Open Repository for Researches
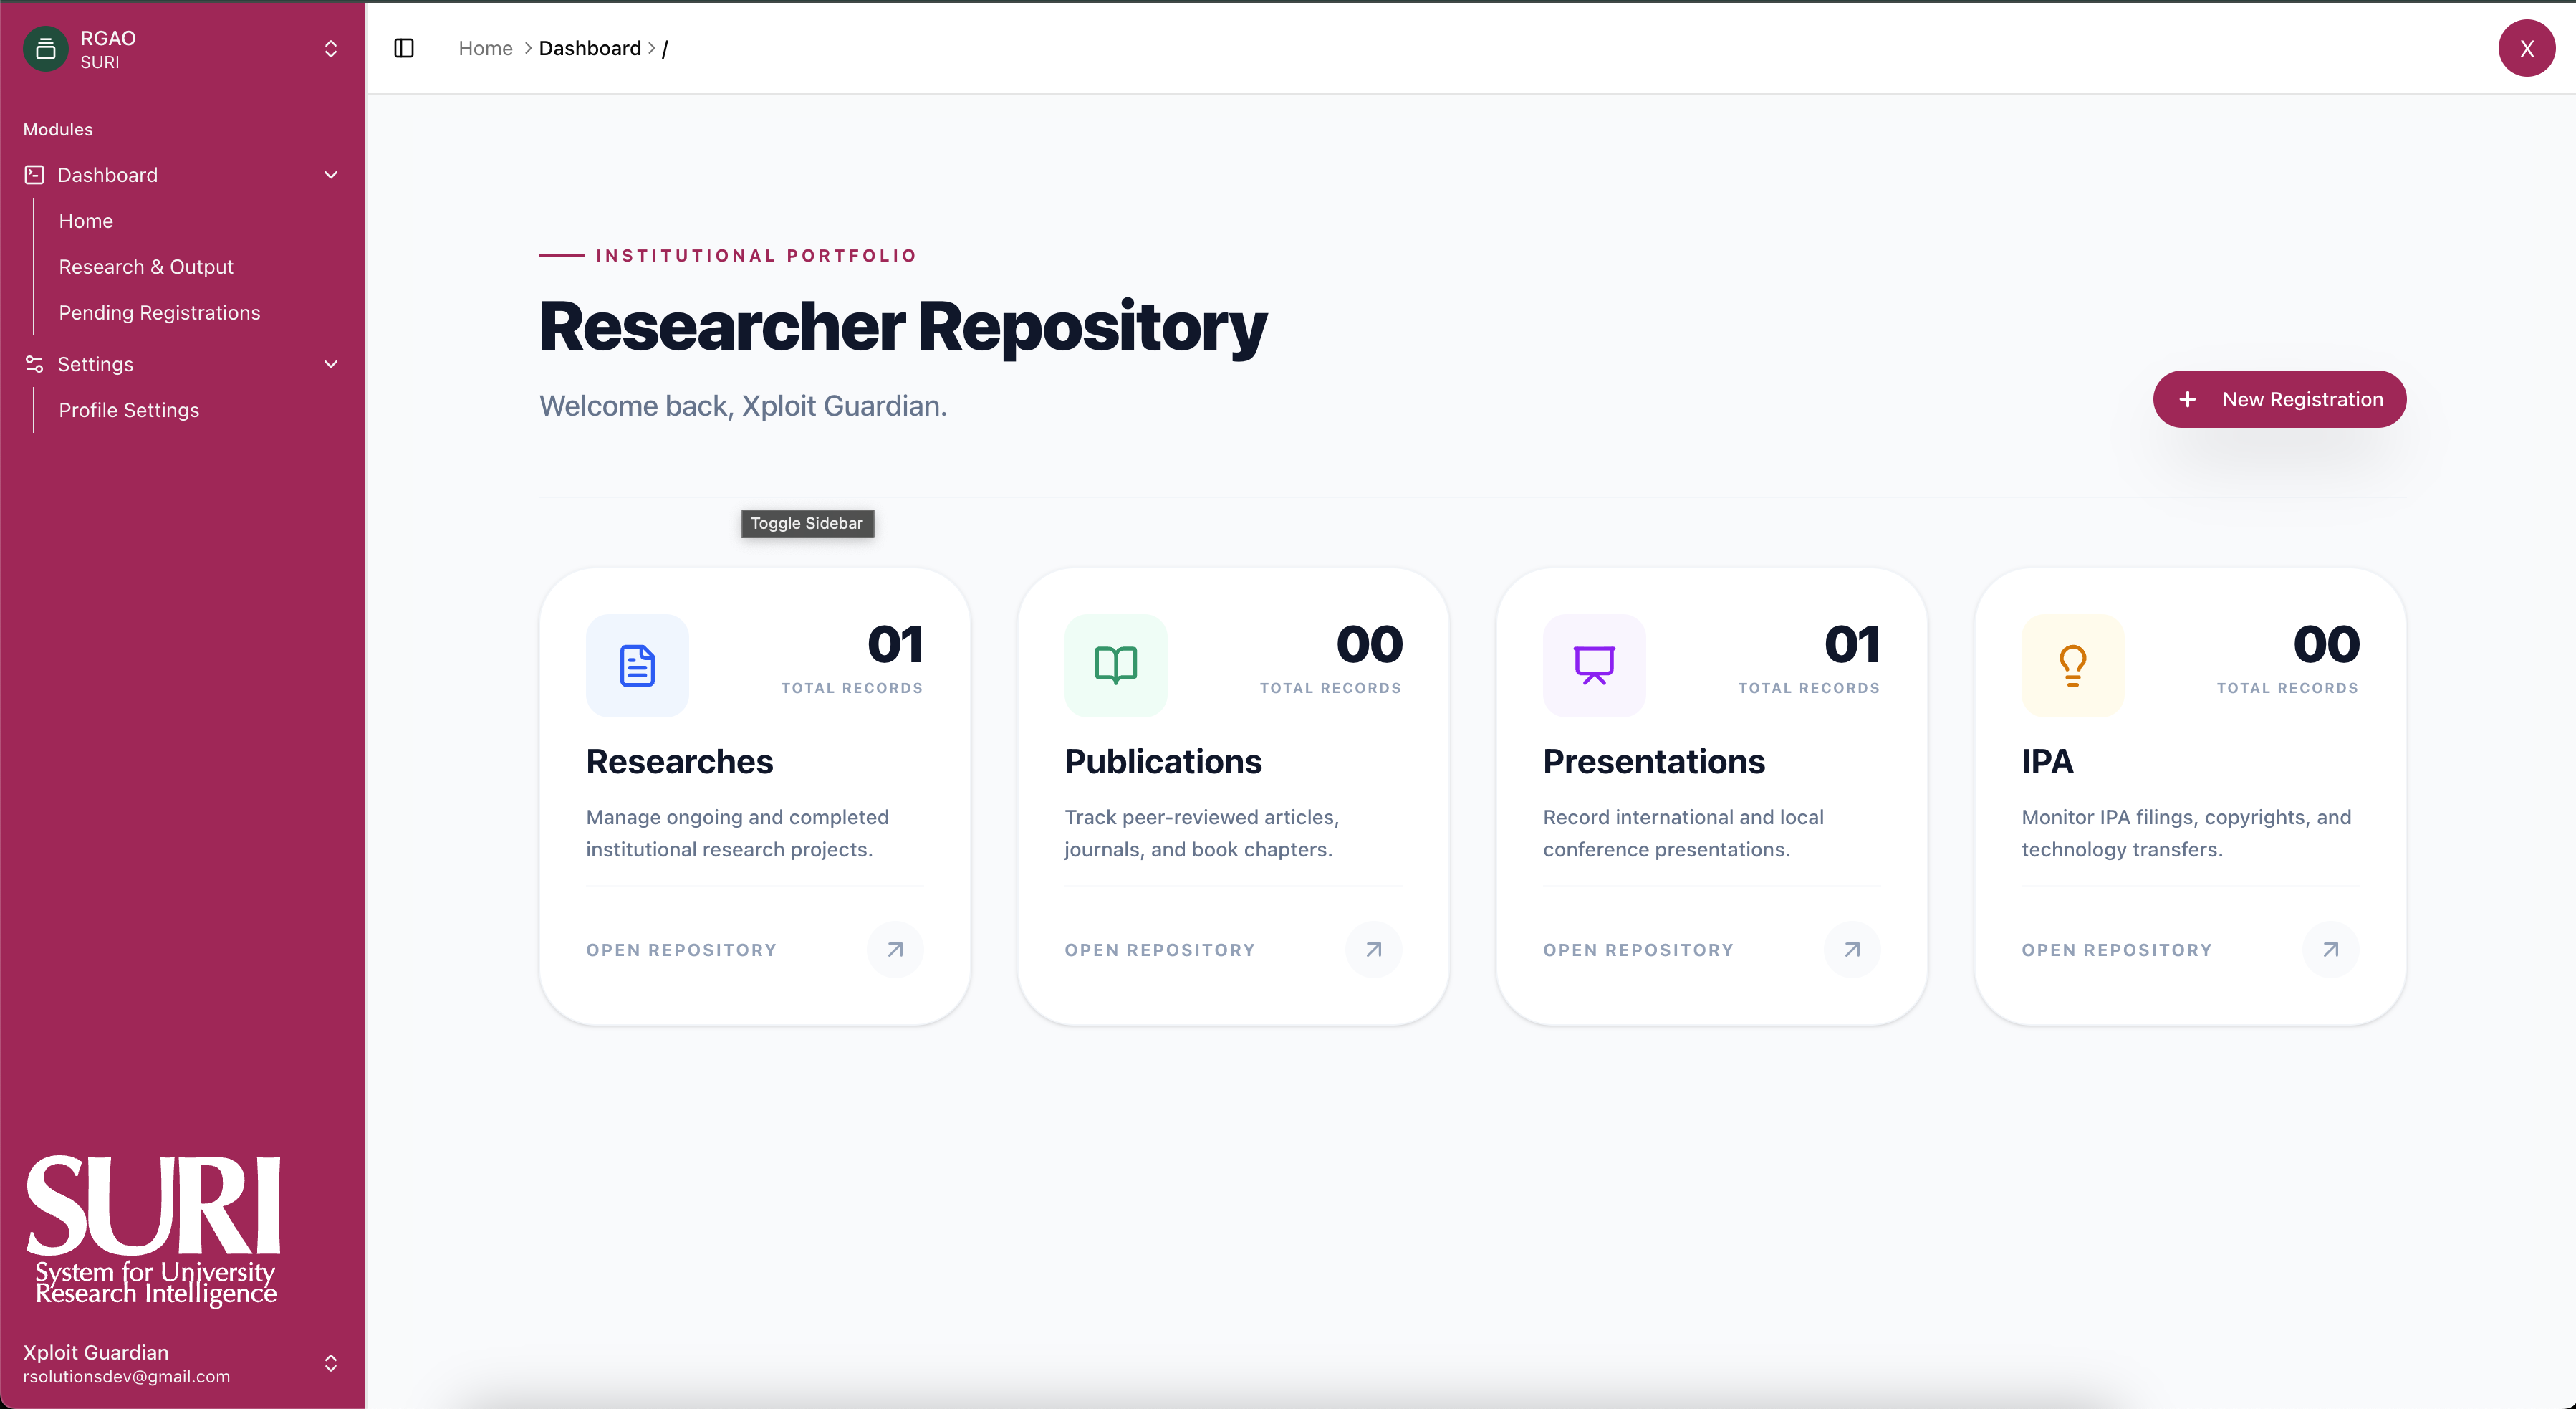This screenshot has width=2576, height=1409. pyautogui.click(x=680, y=949)
